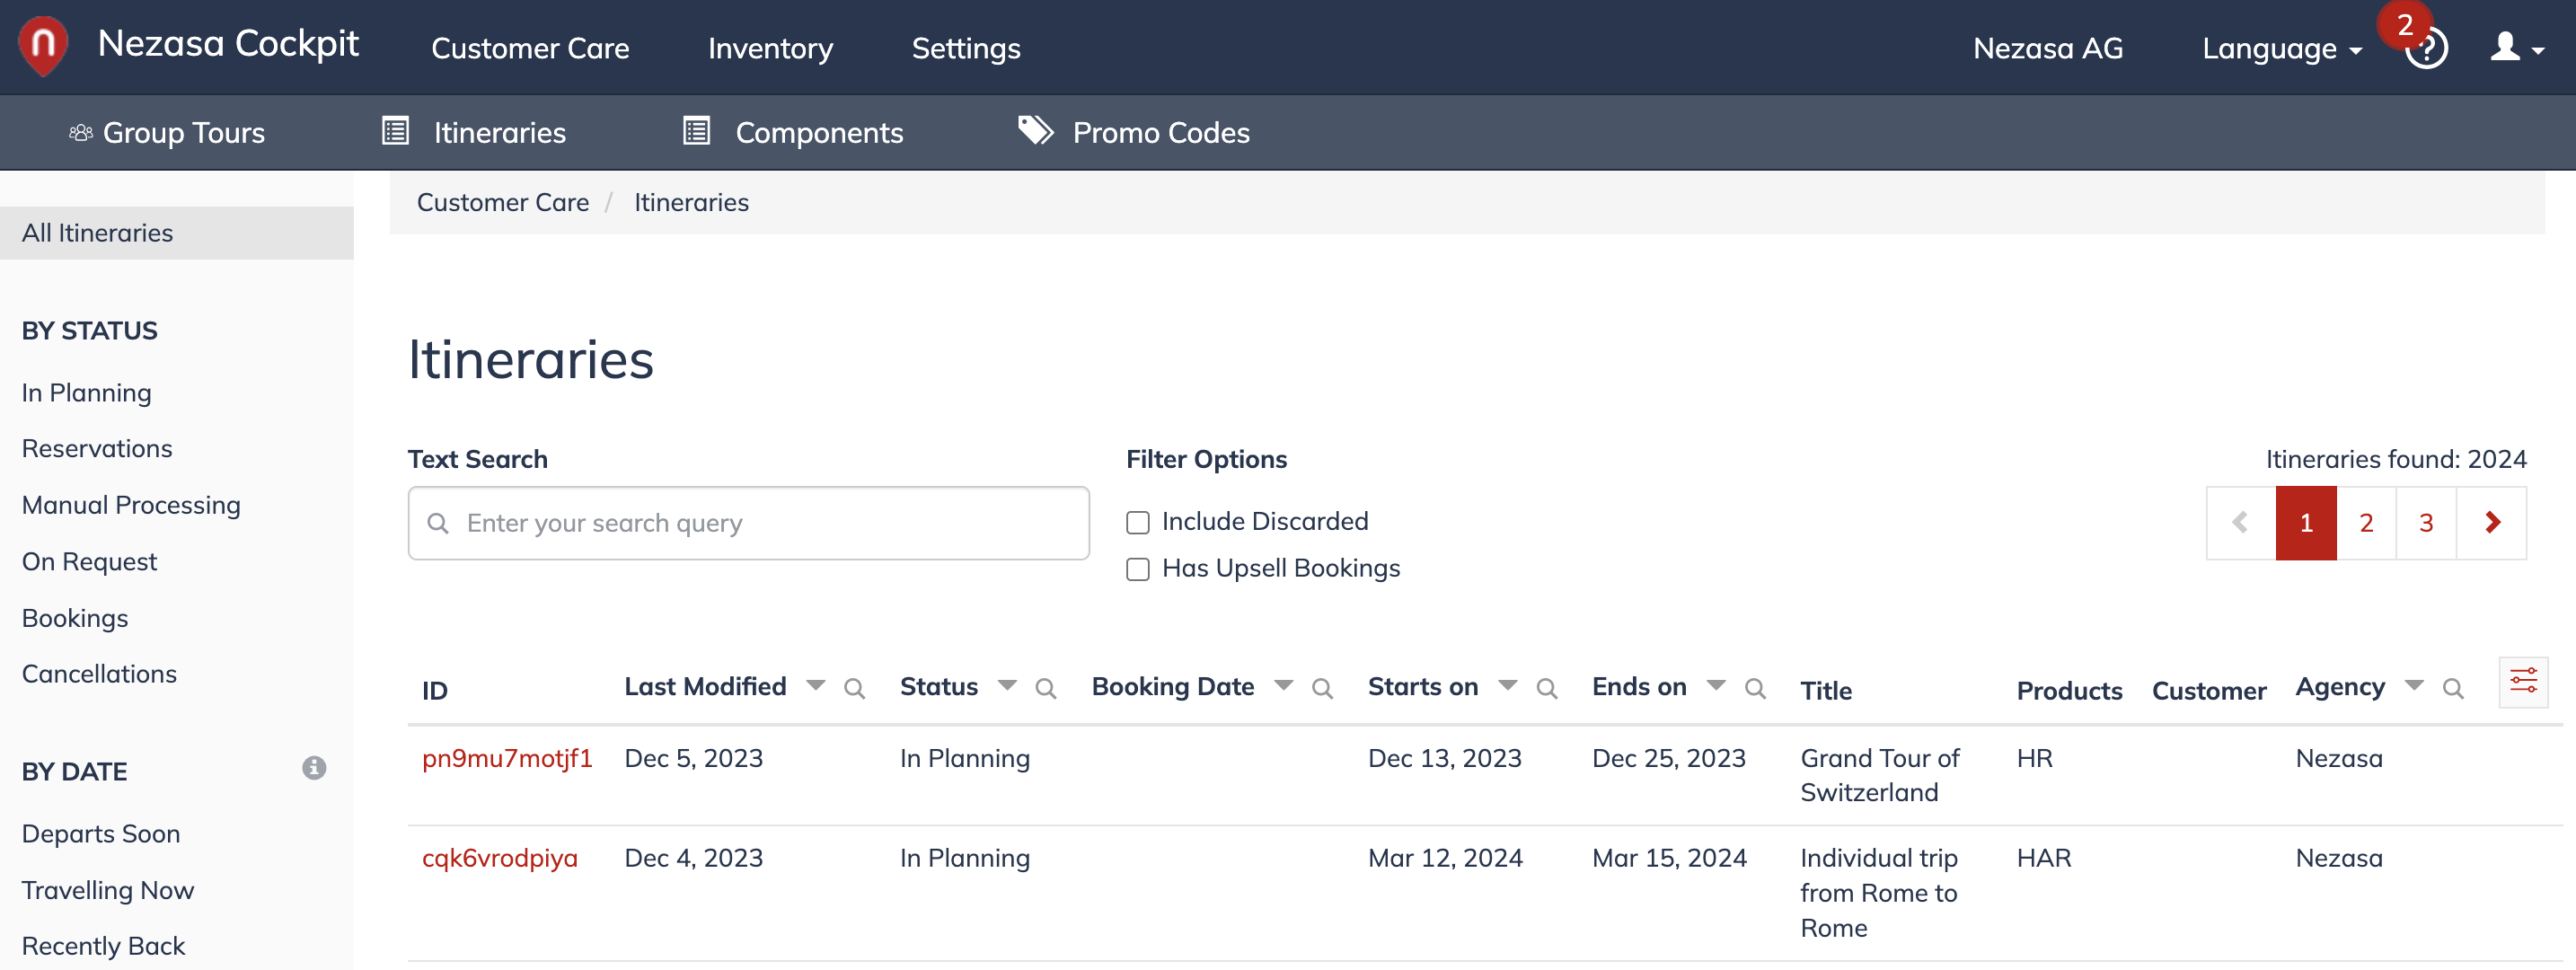Show Travelling Now itineraries
The width and height of the screenshot is (2576, 970).
point(108,890)
